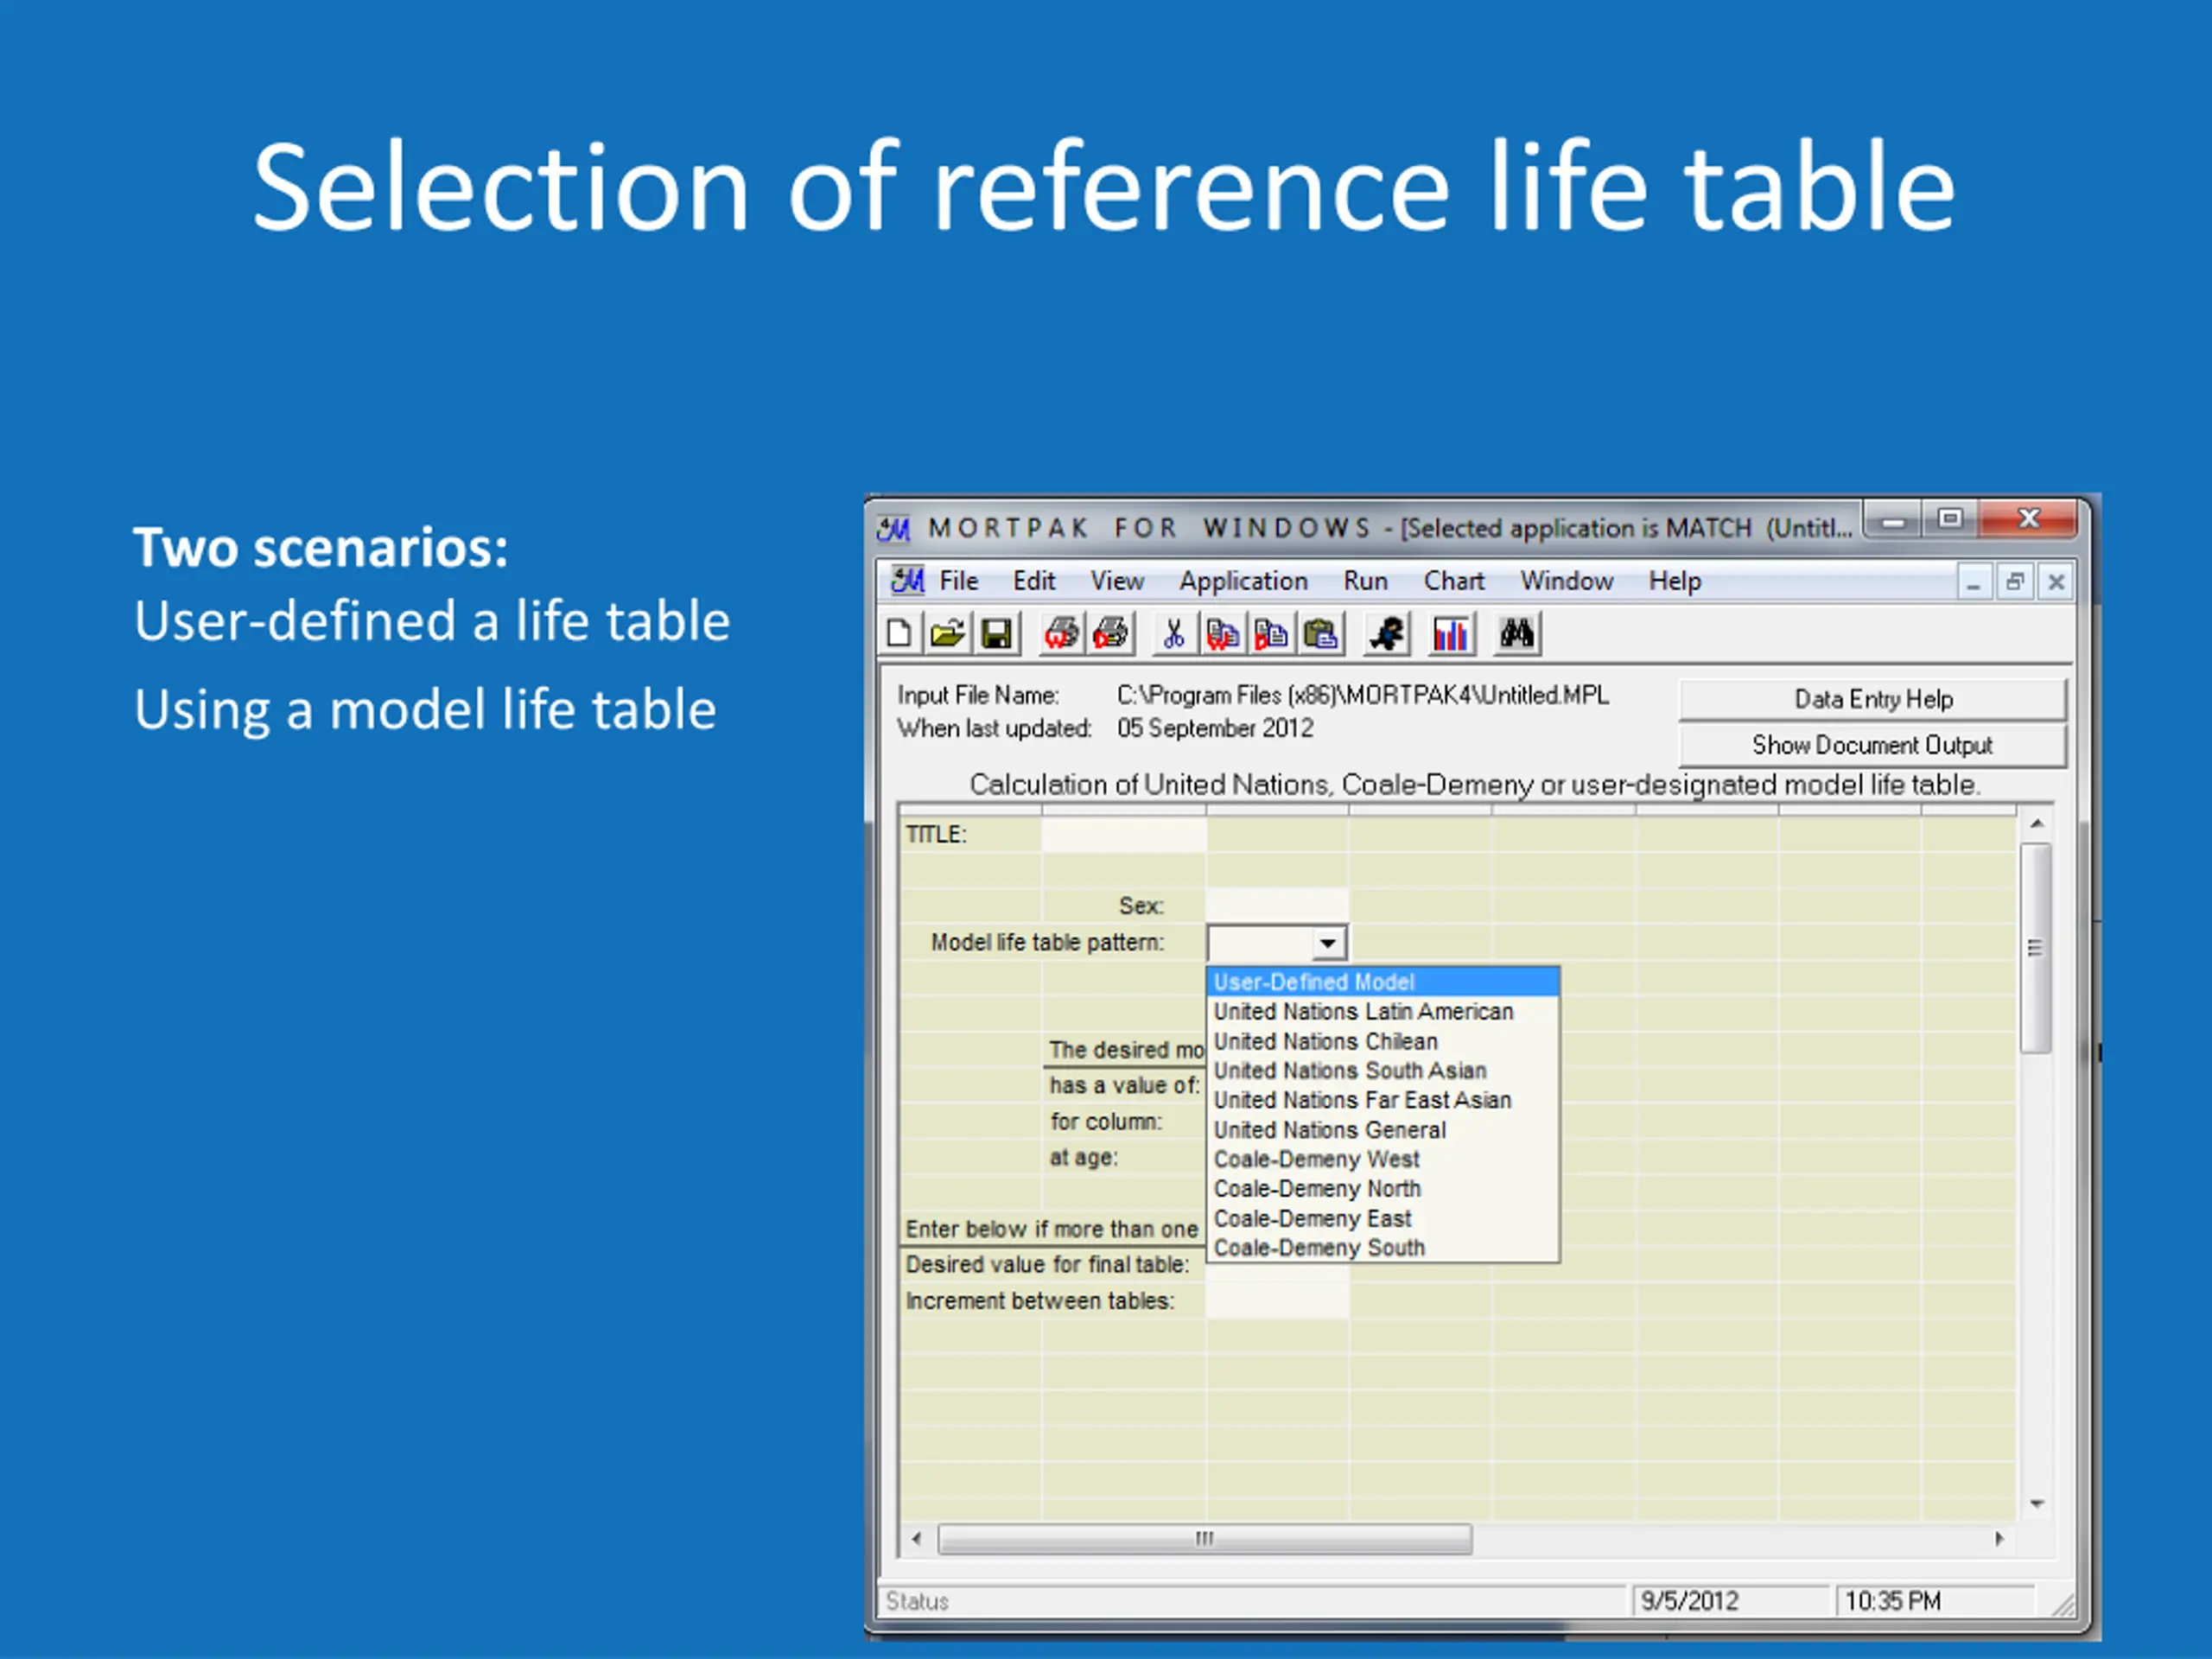The image size is (2212, 1659).
Task: Click the clipboard Paste icon
Action: (x=1321, y=634)
